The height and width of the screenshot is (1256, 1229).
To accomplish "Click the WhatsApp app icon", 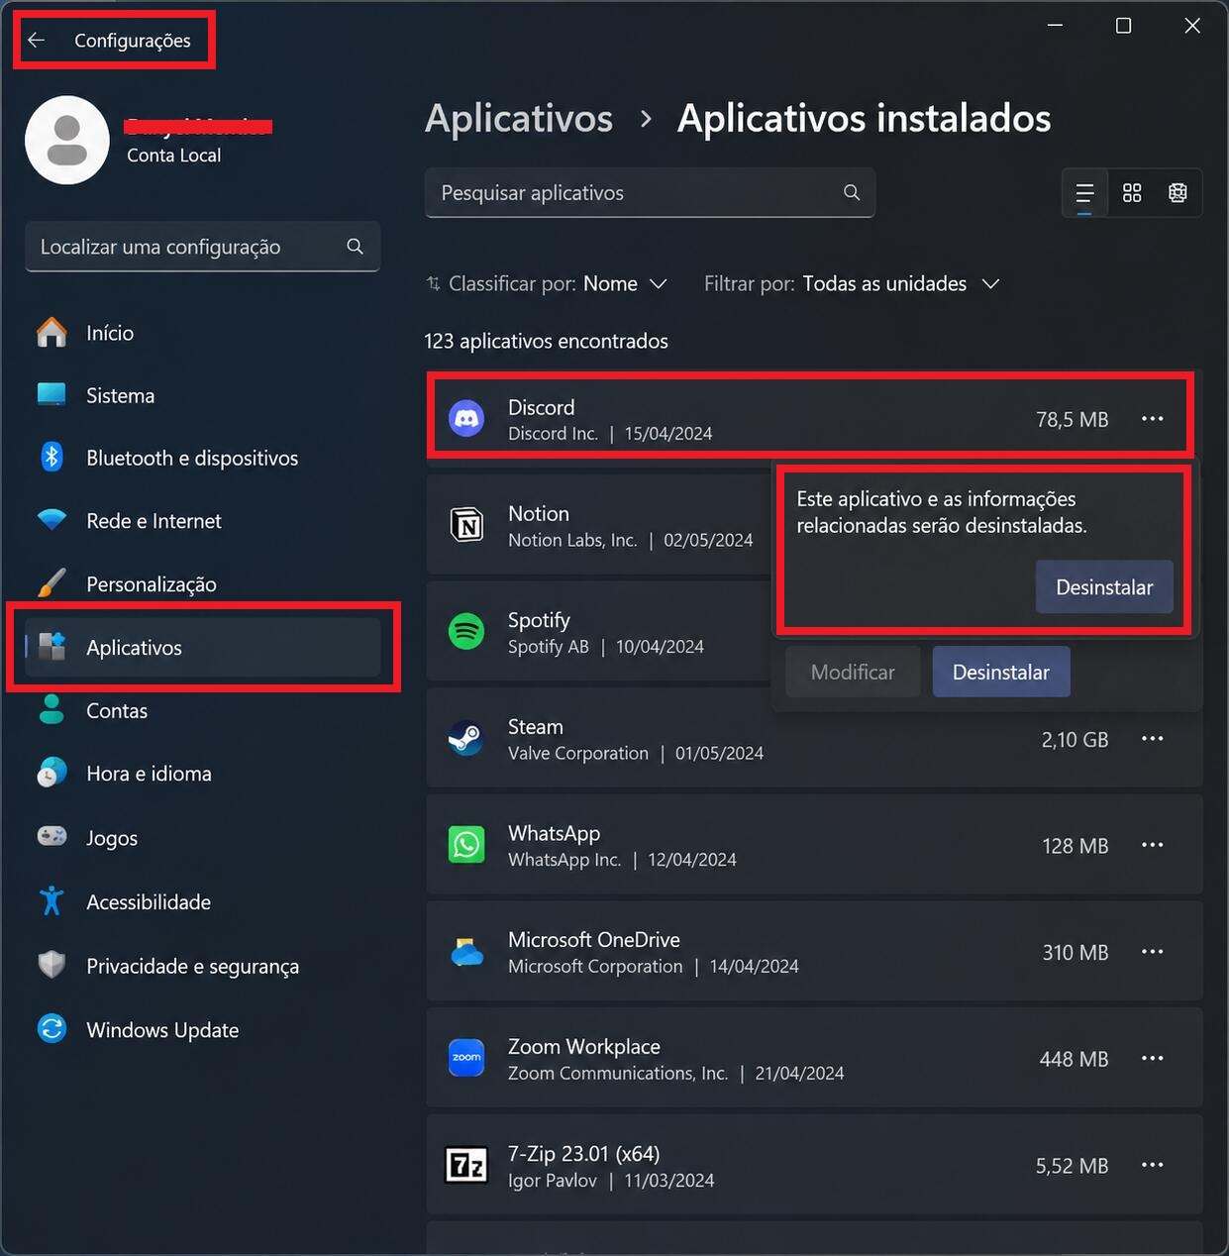I will coord(466,845).
